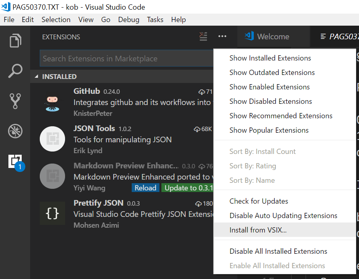Open the Source Control view
The height and width of the screenshot is (279, 359).
[x=15, y=101]
